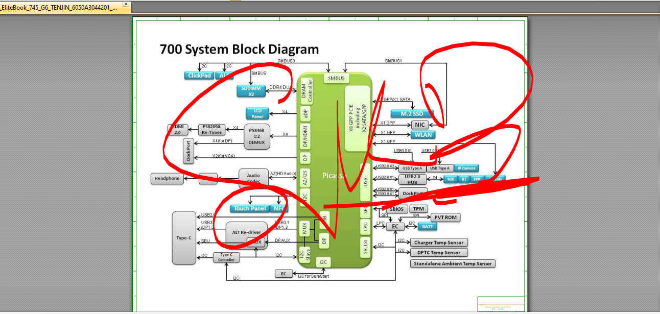Image resolution: width=660 pixels, height=314 pixels.
Task: Click the SMBUS1 line label
Action: coord(393,61)
